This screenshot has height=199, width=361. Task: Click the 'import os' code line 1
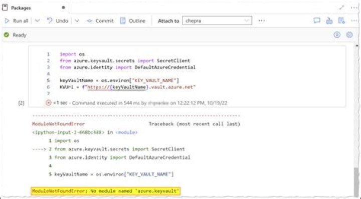[x=72, y=54]
